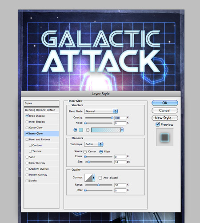200x223 pixels.
Task: Expand the Contour dropdown arrow
Action: (94, 178)
